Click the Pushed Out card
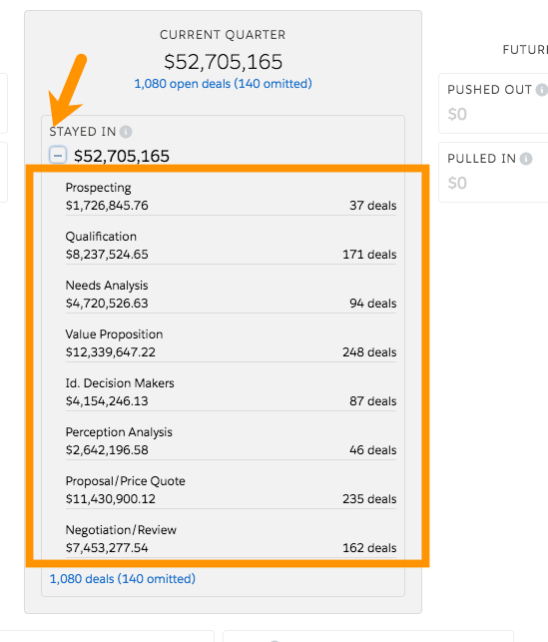Screen dimensions: 548x642 pos(493,103)
